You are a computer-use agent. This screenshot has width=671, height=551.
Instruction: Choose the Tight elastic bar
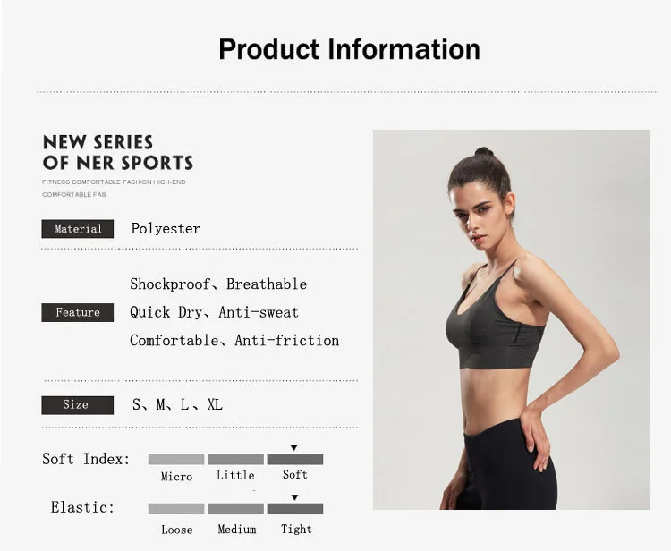(295, 509)
